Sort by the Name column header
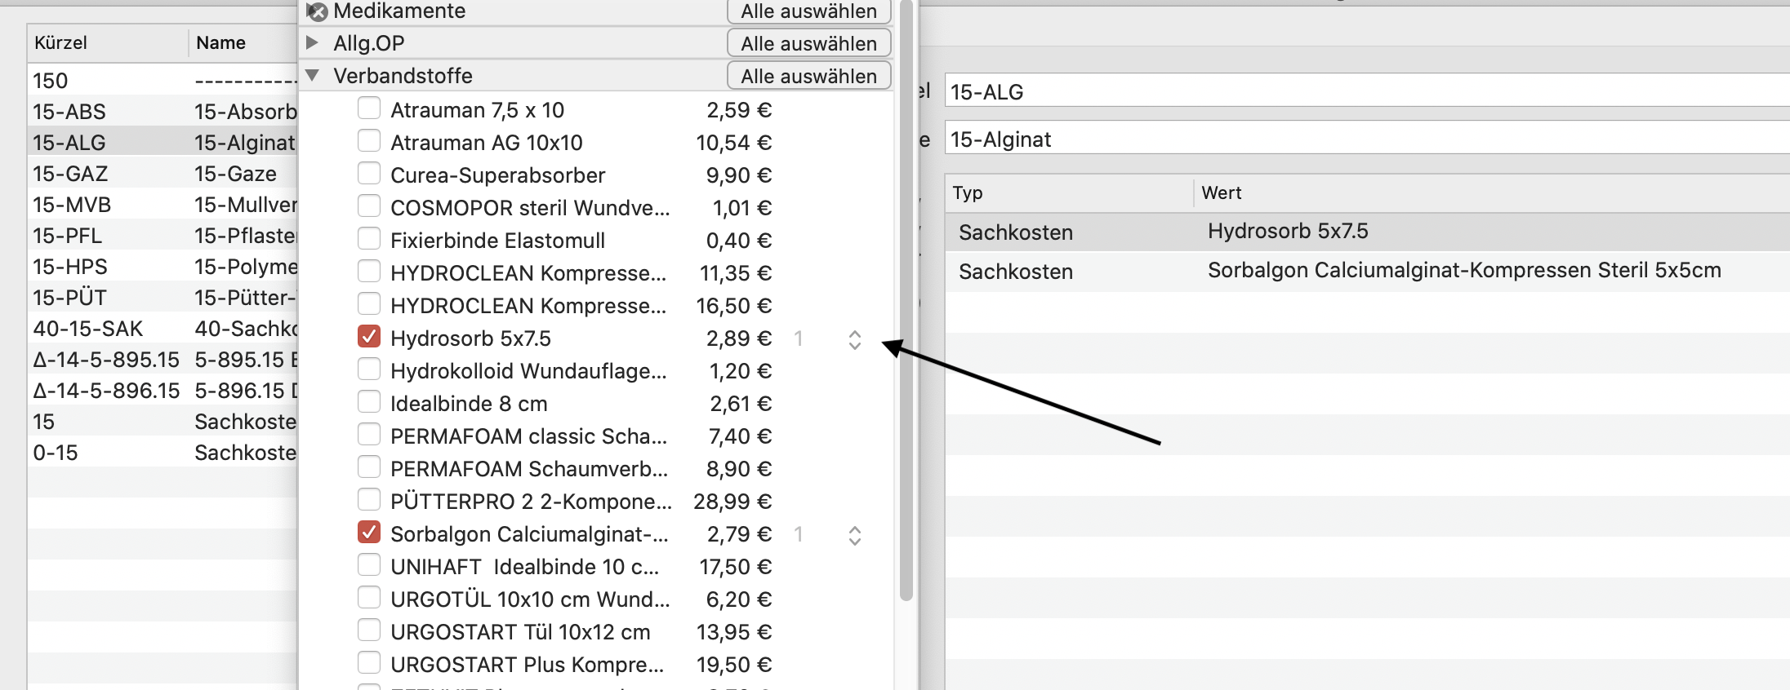Screen dimensions: 1790x690 (x=243, y=42)
